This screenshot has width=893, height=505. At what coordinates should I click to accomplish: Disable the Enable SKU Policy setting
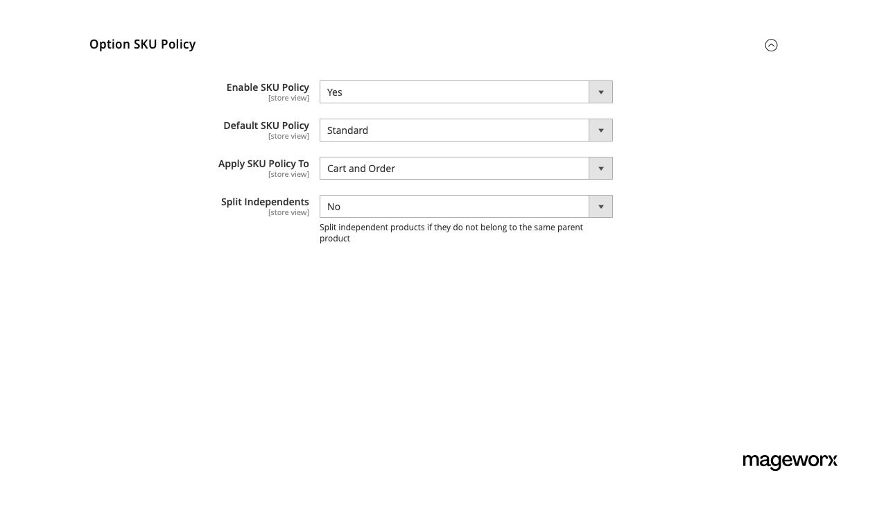tap(454, 92)
